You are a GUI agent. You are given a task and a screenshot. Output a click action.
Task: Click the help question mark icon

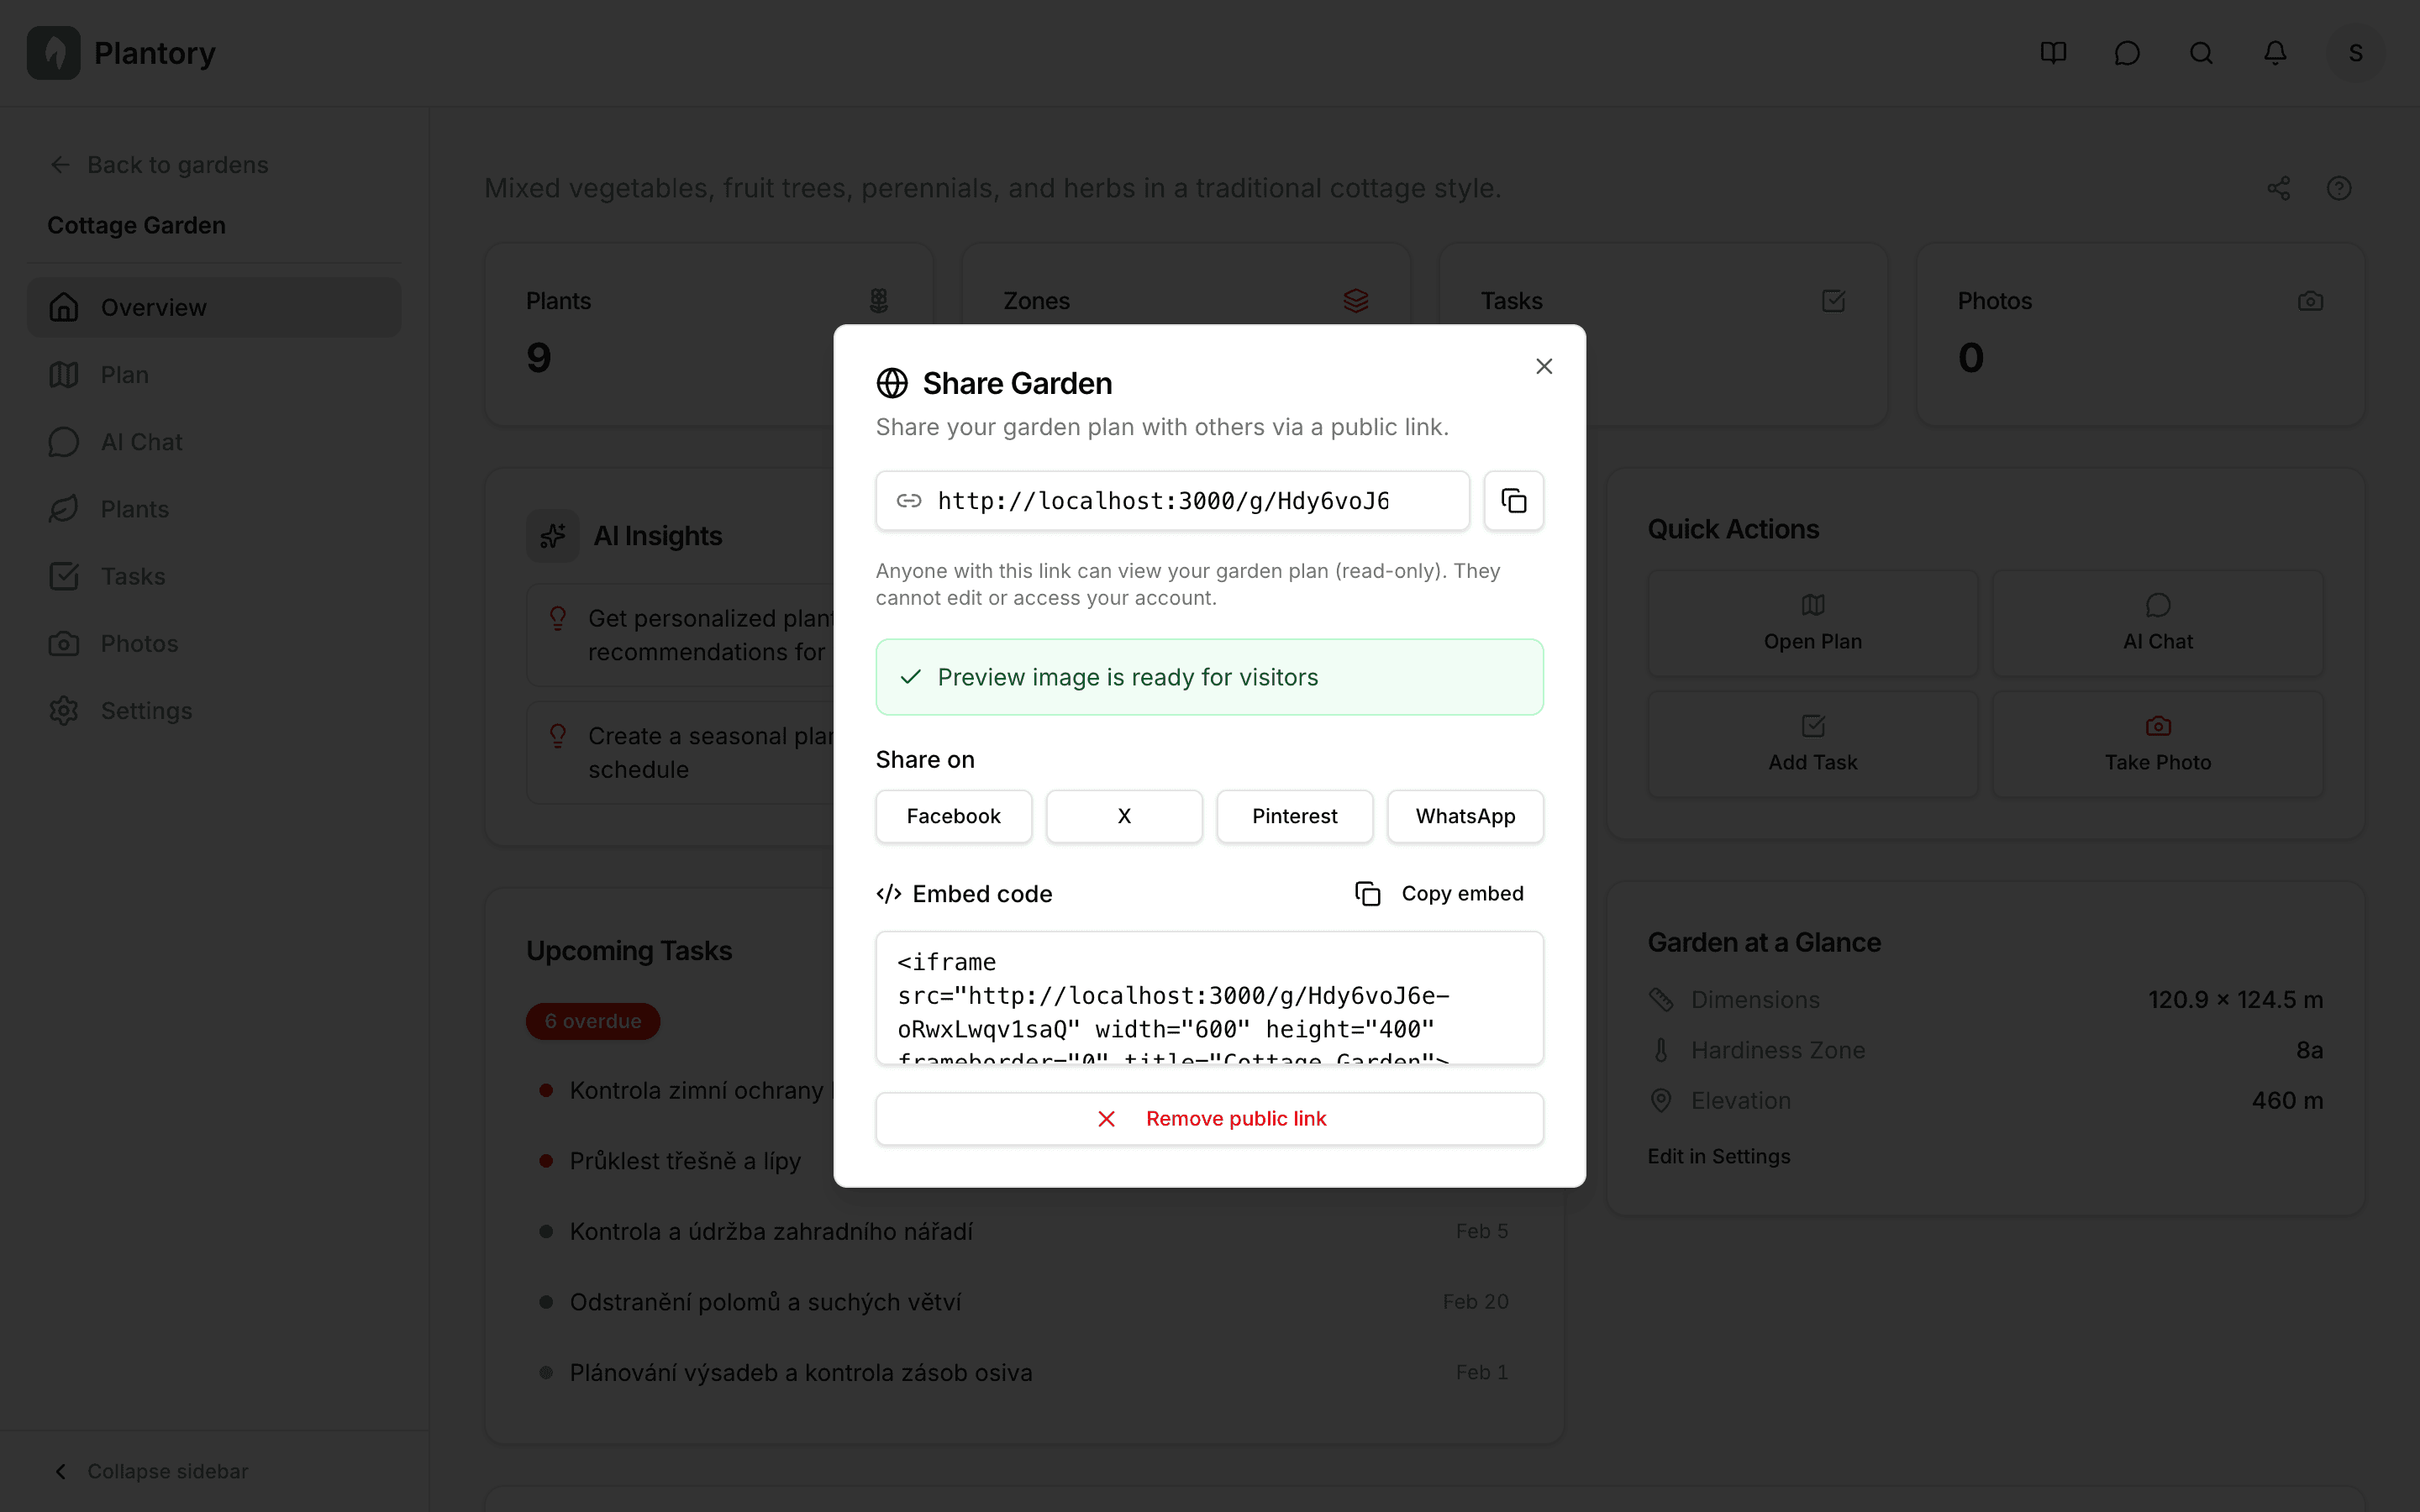coord(2338,188)
